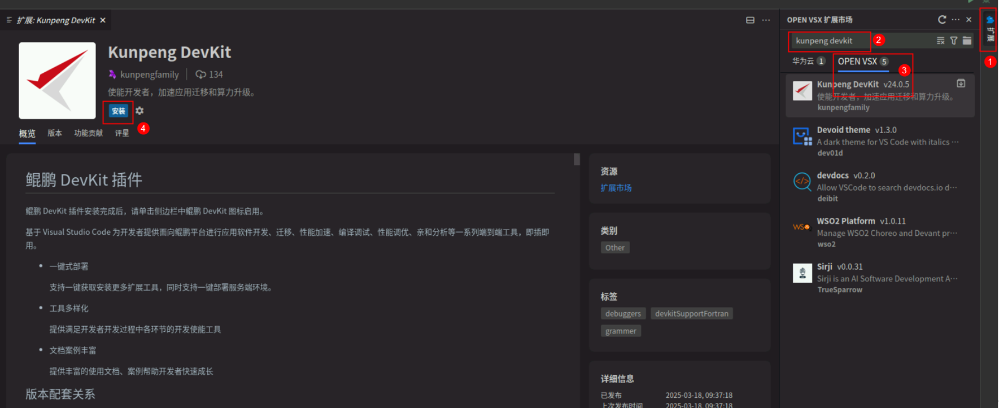The width and height of the screenshot is (999, 408).
Task: Click the devdocs extension icon
Action: click(802, 182)
